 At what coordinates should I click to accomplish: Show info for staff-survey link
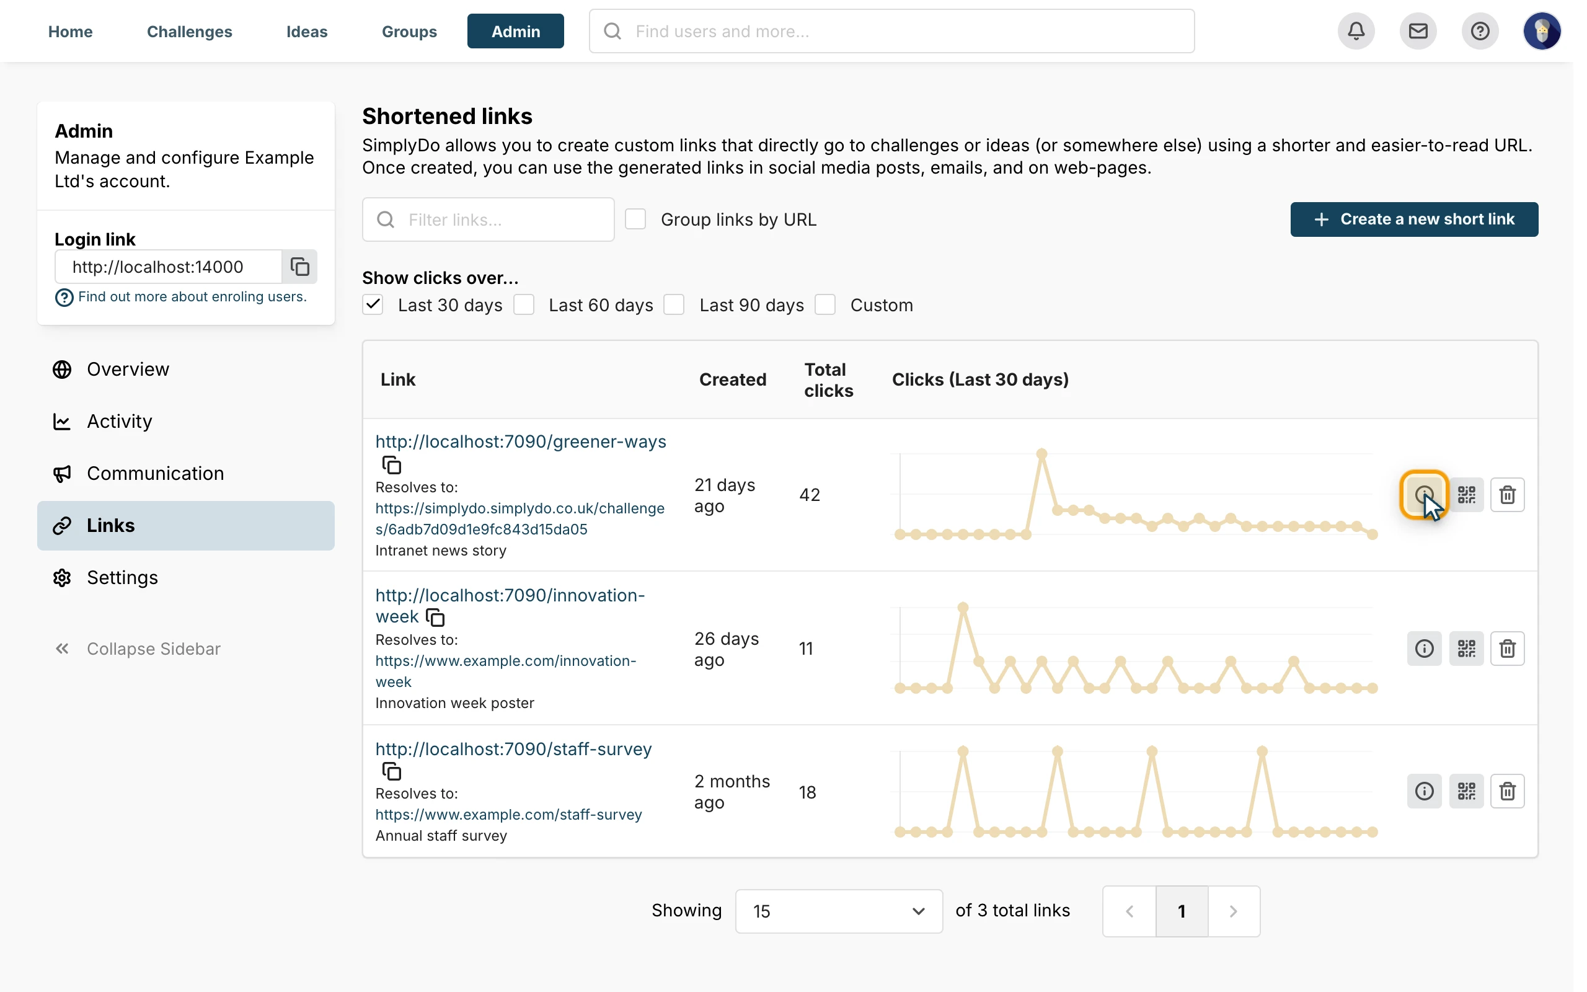tap(1424, 790)
